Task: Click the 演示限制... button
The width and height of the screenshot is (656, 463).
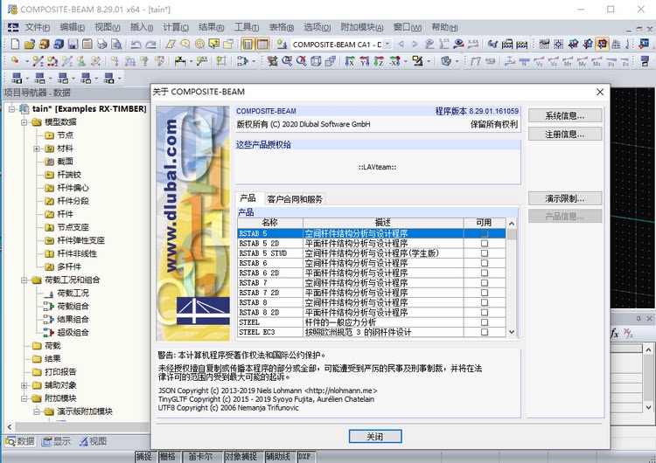Action: tap(565, 198)
